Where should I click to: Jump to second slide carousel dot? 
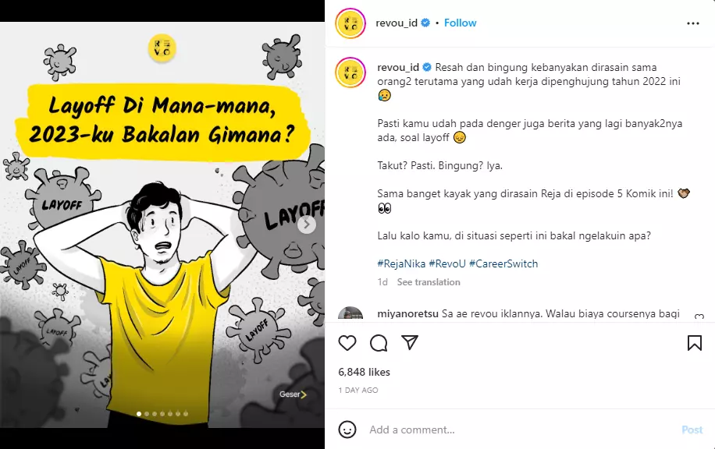pos(147,414)
